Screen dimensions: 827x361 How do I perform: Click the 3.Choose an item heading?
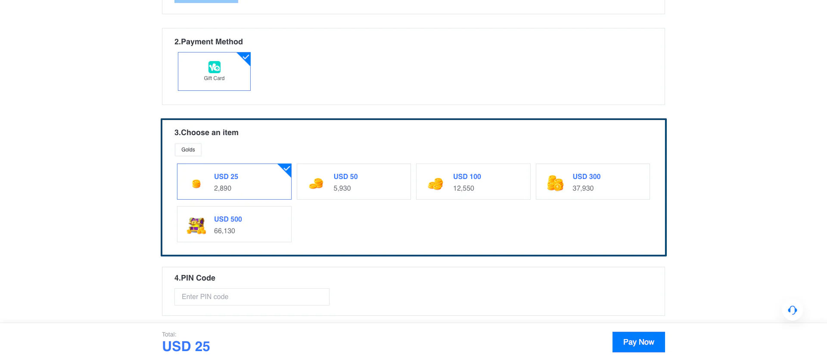pyautogui.click(x=206, y=133)
